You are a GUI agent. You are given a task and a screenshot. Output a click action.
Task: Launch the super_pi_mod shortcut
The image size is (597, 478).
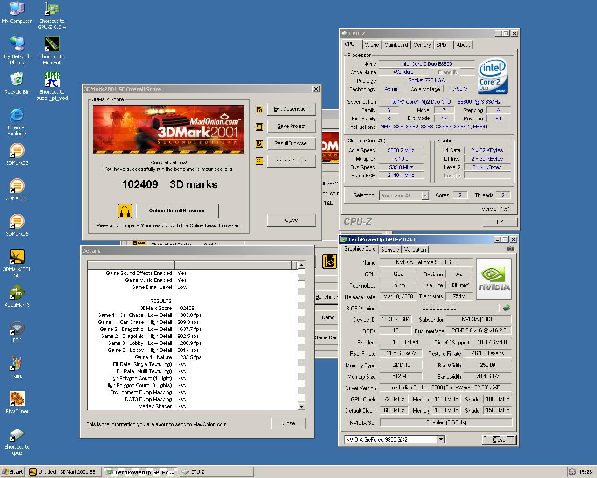52,86
